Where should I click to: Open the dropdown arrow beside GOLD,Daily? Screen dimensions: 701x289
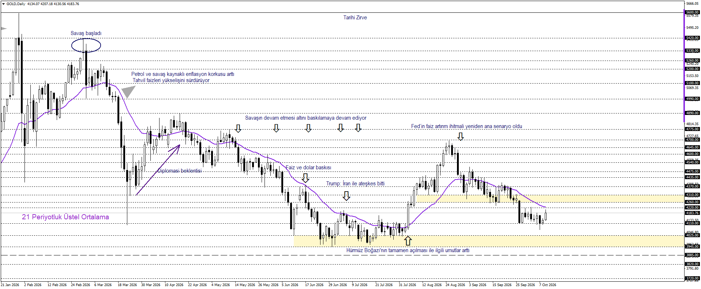3,4
